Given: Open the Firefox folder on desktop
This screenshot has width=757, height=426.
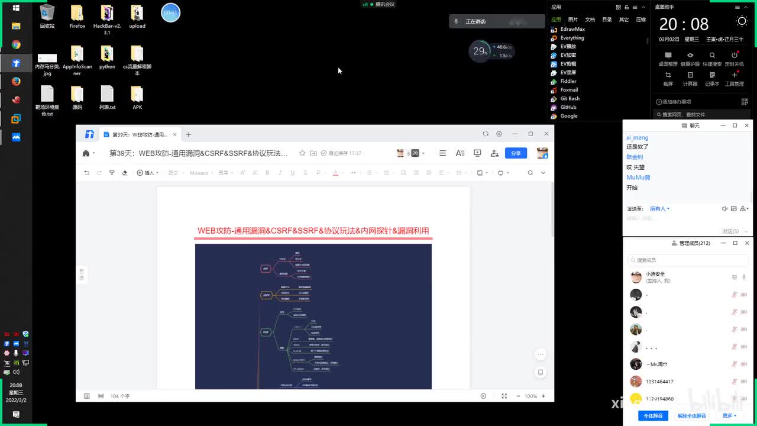Looking at the screenshot, I should pos(77,17).
